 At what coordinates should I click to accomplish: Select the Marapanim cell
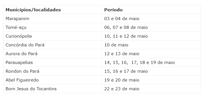[53, 18]
